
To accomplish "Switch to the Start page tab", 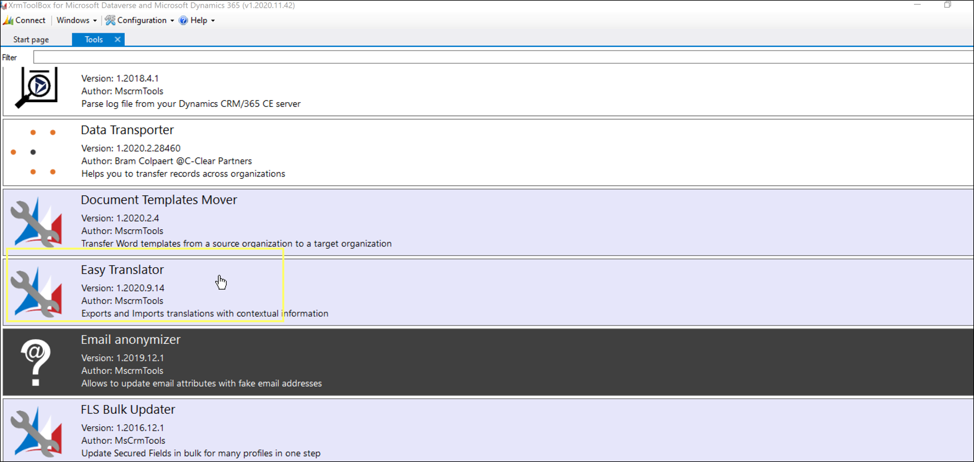I will click(31, 40).
